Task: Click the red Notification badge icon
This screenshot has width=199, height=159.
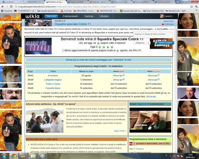Action: (x=163, y=24)
